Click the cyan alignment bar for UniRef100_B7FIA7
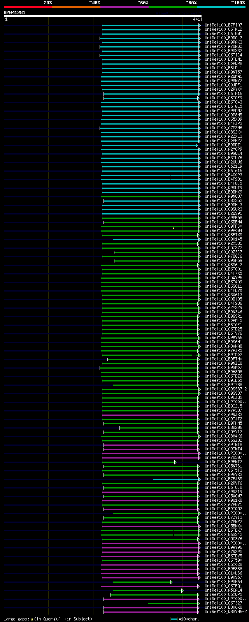This screenshot has width=249, height=622. coord(151,25)
